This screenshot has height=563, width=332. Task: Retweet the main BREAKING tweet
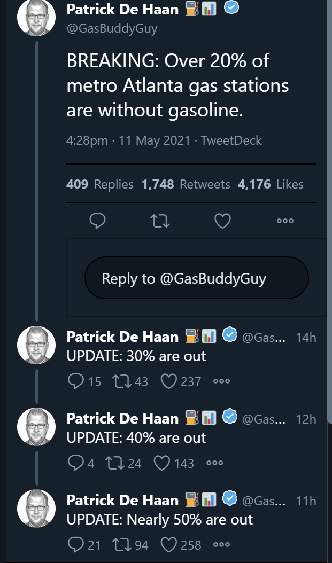click(x=160, y=221)
